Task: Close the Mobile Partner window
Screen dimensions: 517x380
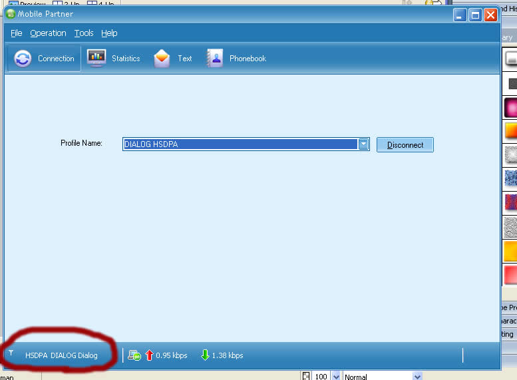Action: tap(490, 15)
